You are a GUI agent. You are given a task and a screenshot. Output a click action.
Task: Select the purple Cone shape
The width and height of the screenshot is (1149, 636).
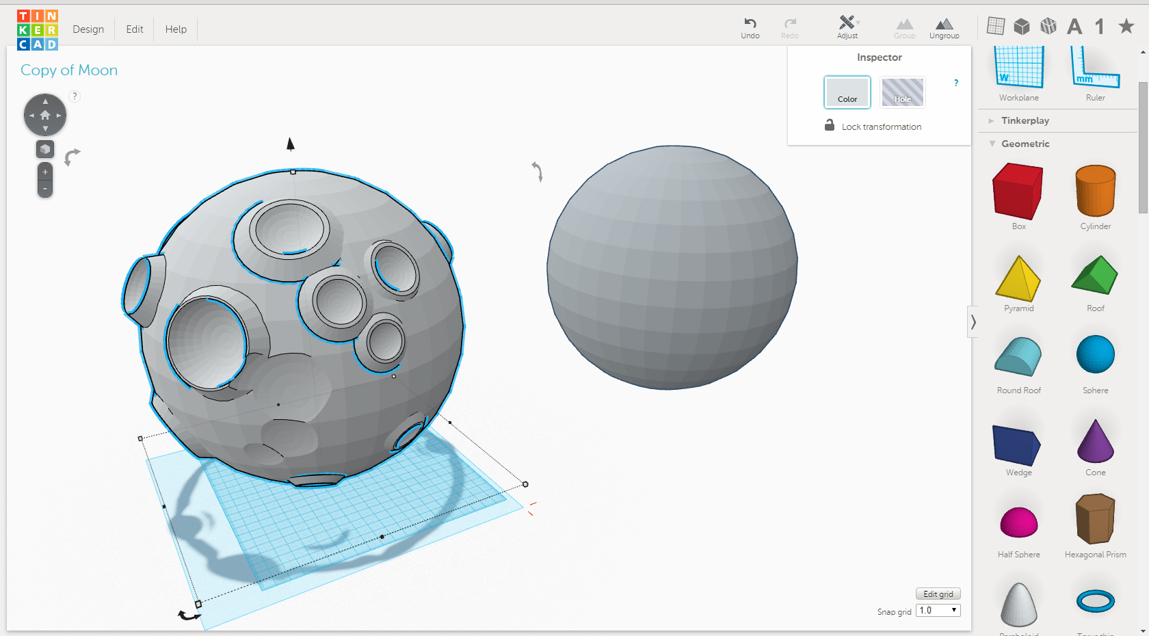point(1095,441)
